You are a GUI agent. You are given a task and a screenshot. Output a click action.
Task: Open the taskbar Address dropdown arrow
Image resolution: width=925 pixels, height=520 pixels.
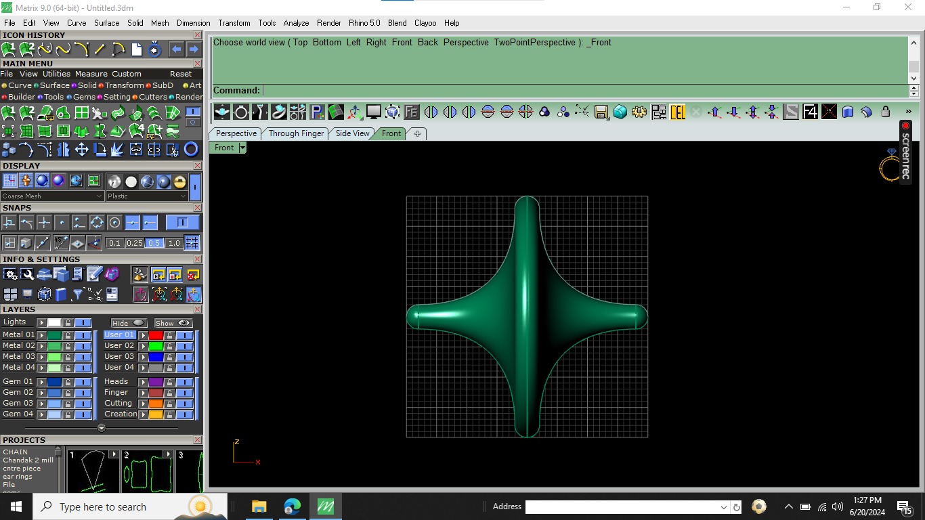pyautogui.click(x=724, y=507)
